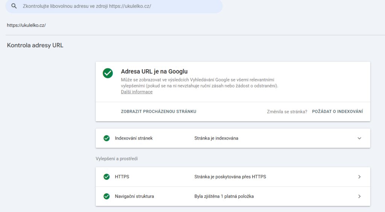
Task: Click the "Stránka je indexována" status text
Action: tap(216, 138)
